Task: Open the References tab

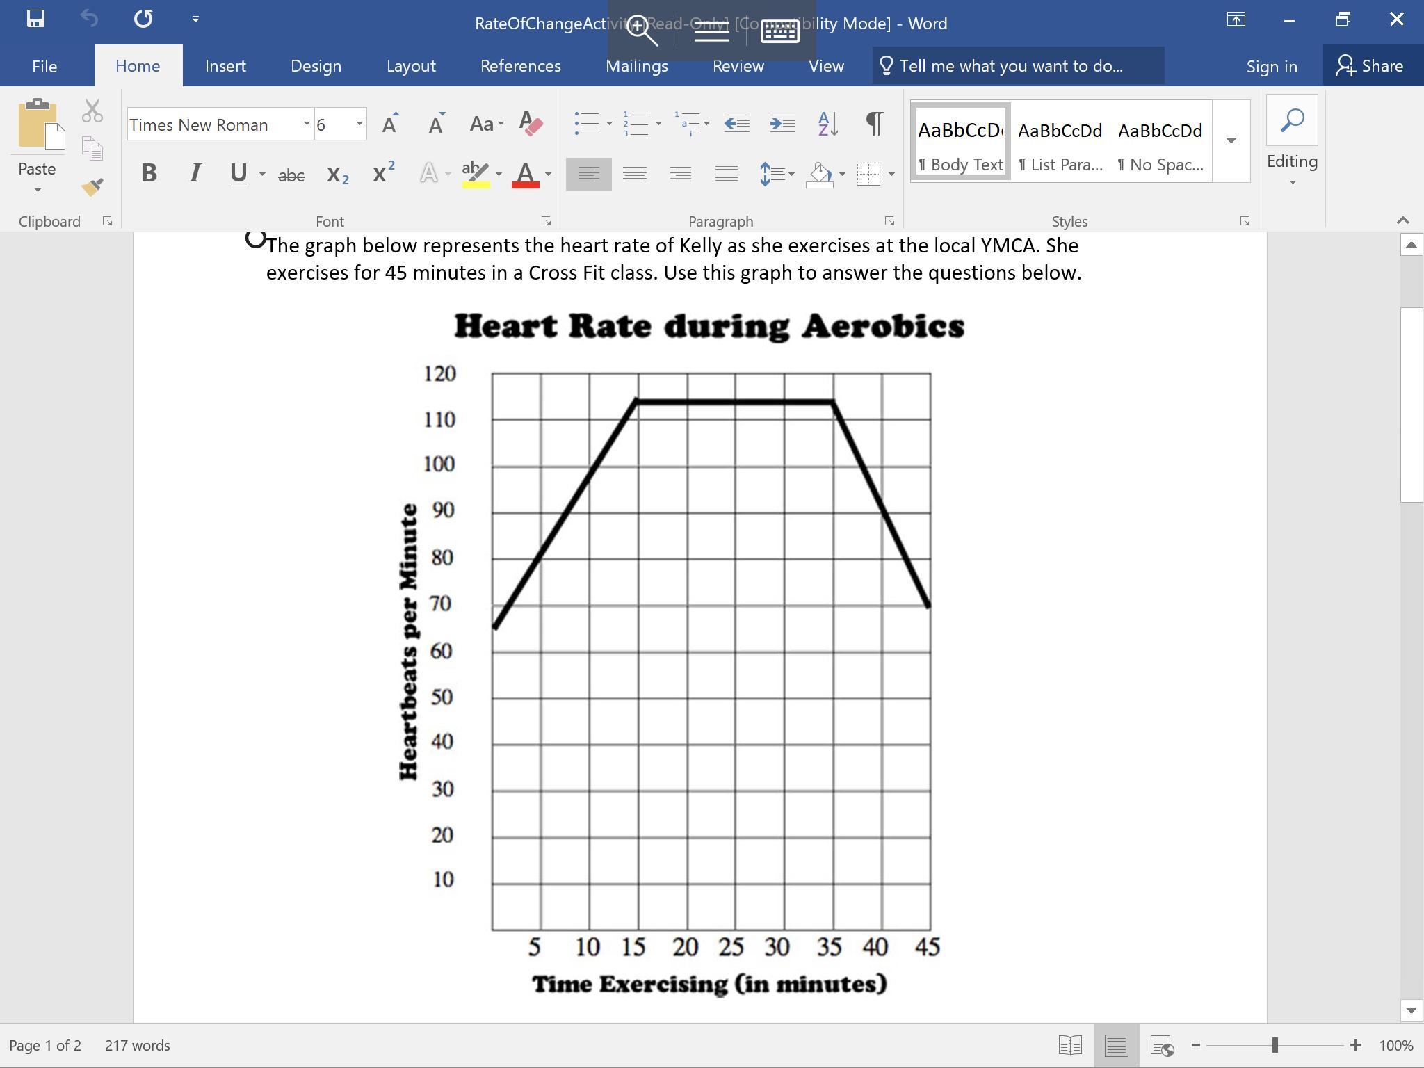Action: [x=520, y=66]
